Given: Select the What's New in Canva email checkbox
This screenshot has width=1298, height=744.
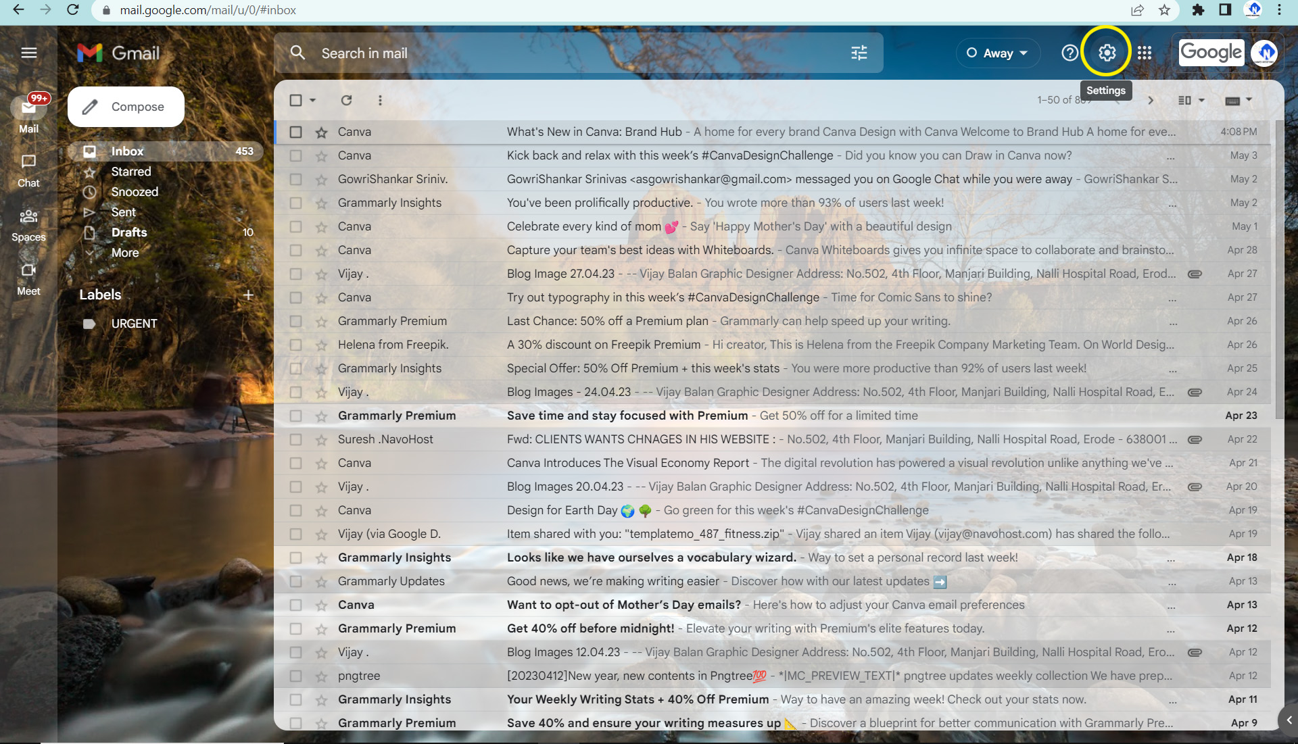Looking at the screenshot, I should coord(295,132).
